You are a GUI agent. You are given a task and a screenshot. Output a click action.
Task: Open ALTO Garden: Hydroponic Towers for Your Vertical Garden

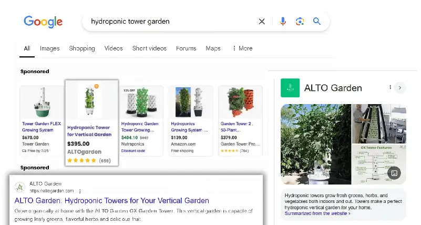coord(112,201)
